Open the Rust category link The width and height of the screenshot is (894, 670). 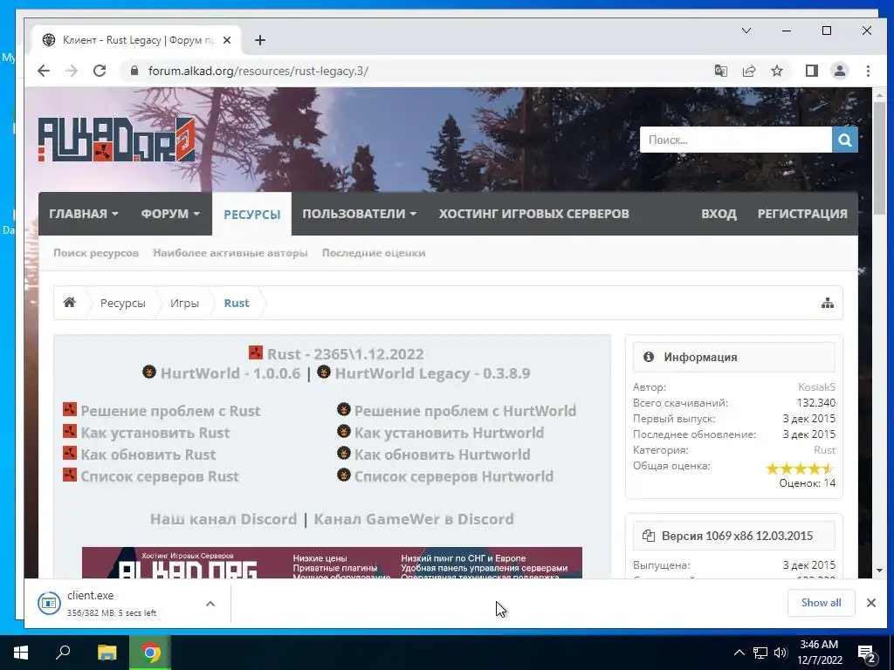pyautogui.click(x=824, y=450)
